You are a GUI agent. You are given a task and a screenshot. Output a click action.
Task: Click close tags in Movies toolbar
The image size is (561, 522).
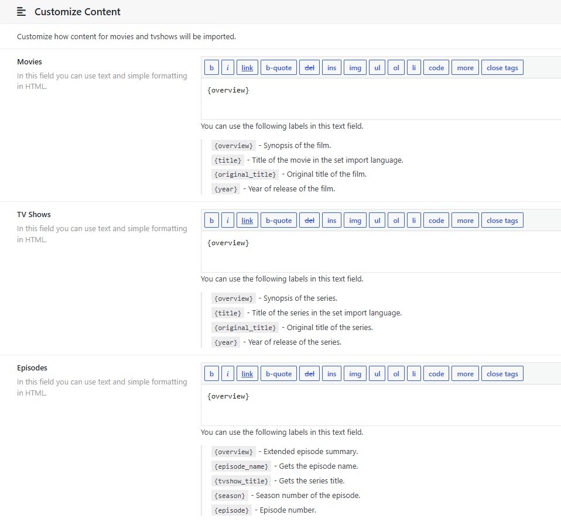coord(502,67)
